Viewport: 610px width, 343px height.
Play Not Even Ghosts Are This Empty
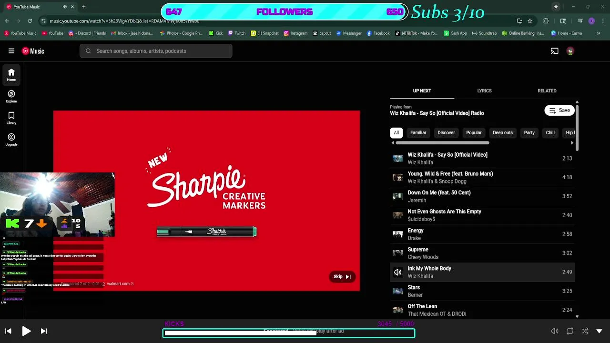pos(482,215)
